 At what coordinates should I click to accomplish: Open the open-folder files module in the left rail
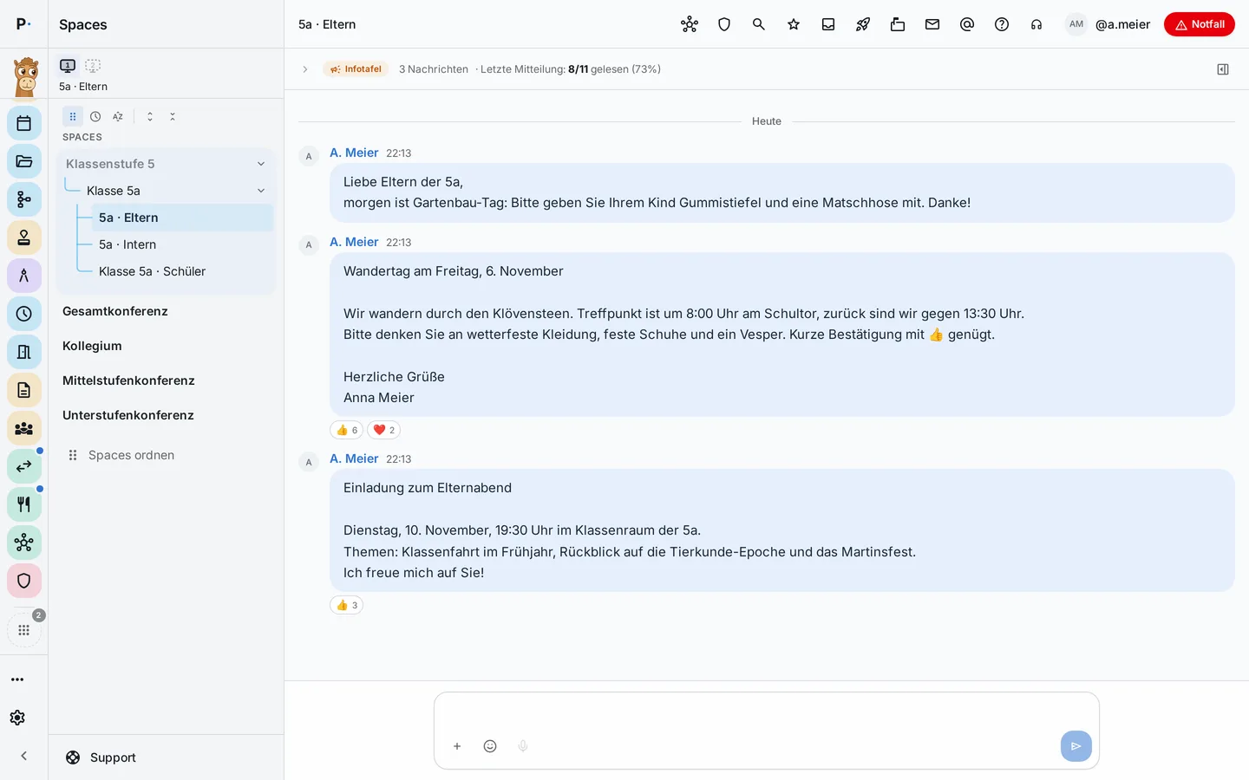pyautogui.click(x=24, y=161)
